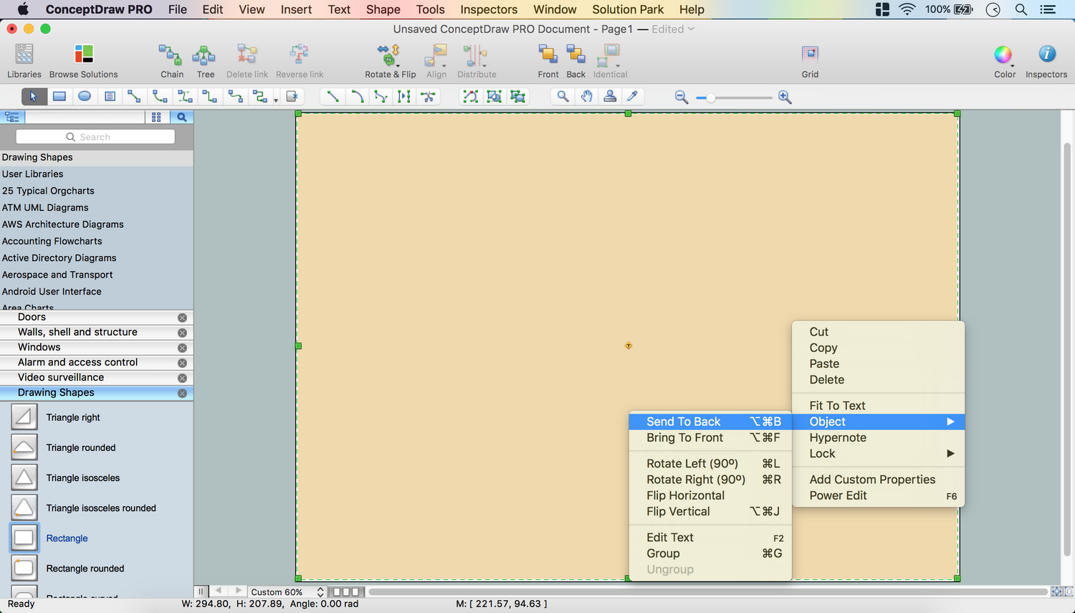Click the Browse Solutions icon
This screenshot has height=613, width=1075.
(83, 60)
